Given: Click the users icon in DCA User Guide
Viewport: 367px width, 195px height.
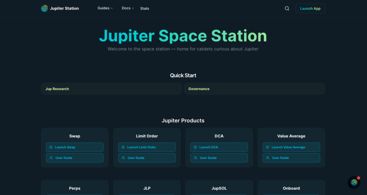Looking at the screenshot, I should click(x=195, y=158).
